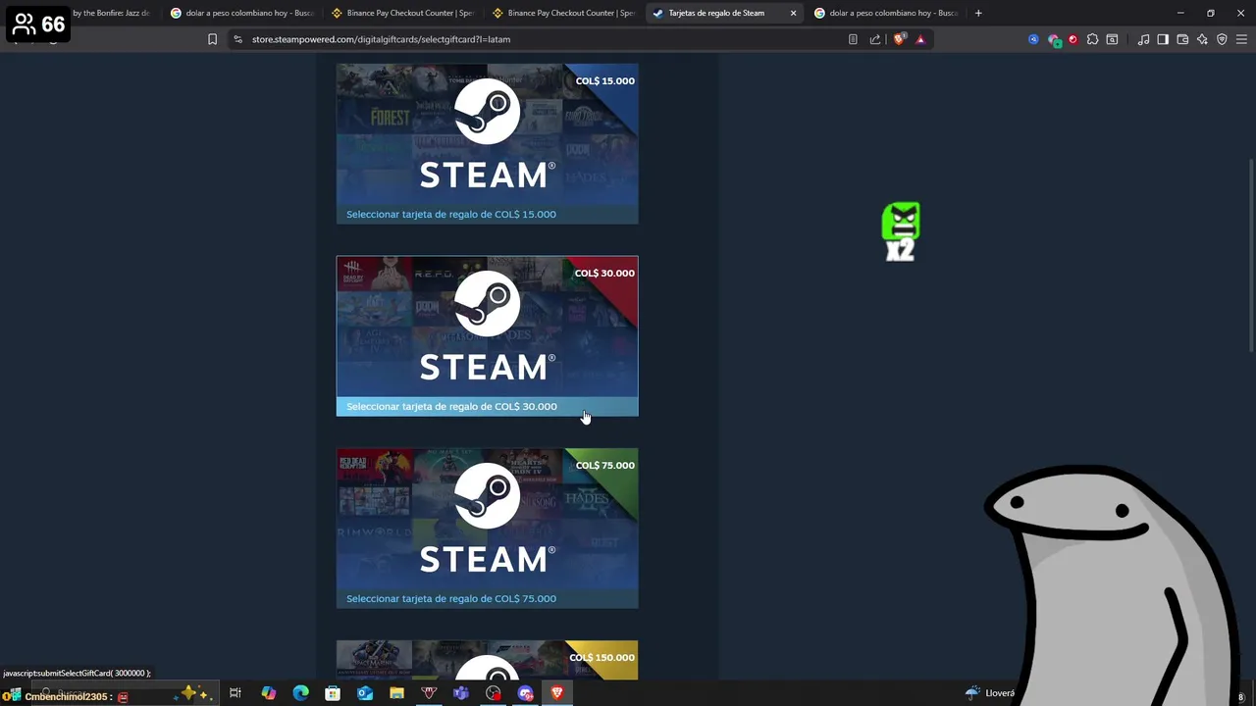This screenshot has height=706, width=1256.
Task: Click the COL$ 75.000 Steam card image
Action: [x=487, y=519]
